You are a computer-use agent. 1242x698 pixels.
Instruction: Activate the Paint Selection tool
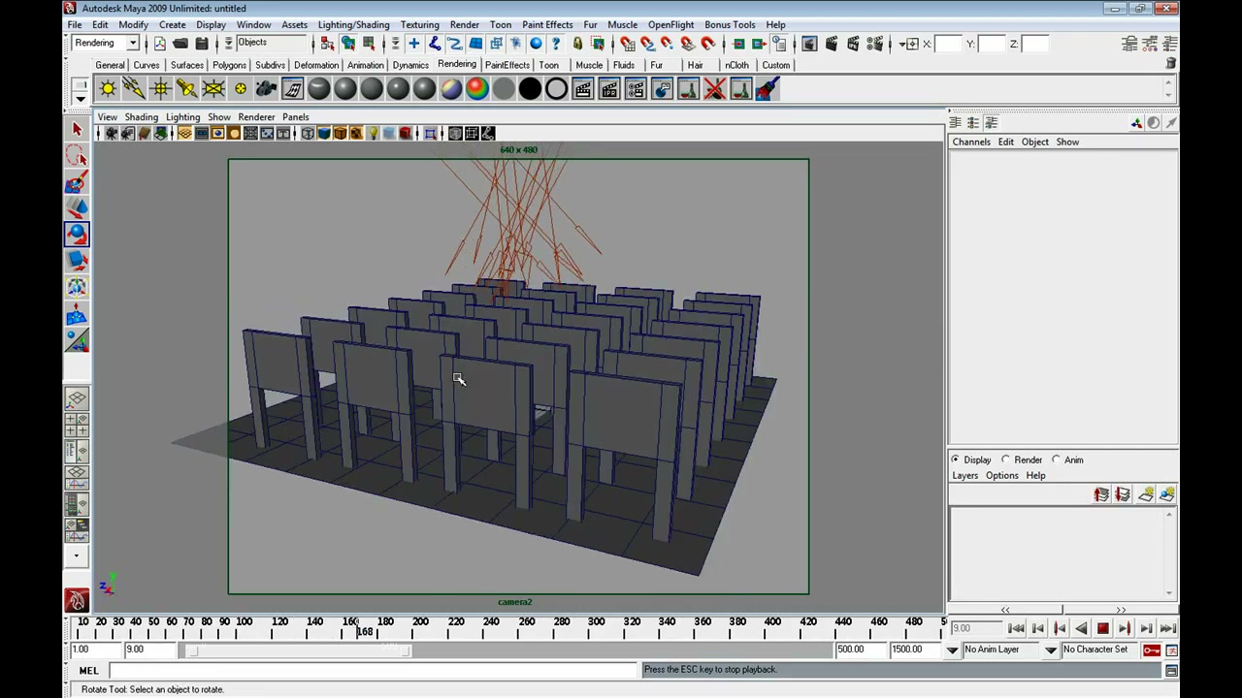[77, 181]
